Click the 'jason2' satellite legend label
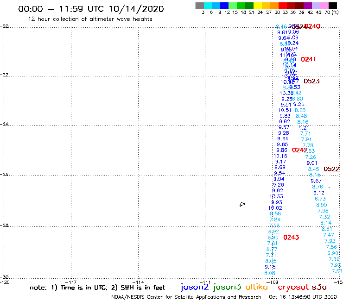The width and height of the screenshot is (343, 301). tap(195, 287)
